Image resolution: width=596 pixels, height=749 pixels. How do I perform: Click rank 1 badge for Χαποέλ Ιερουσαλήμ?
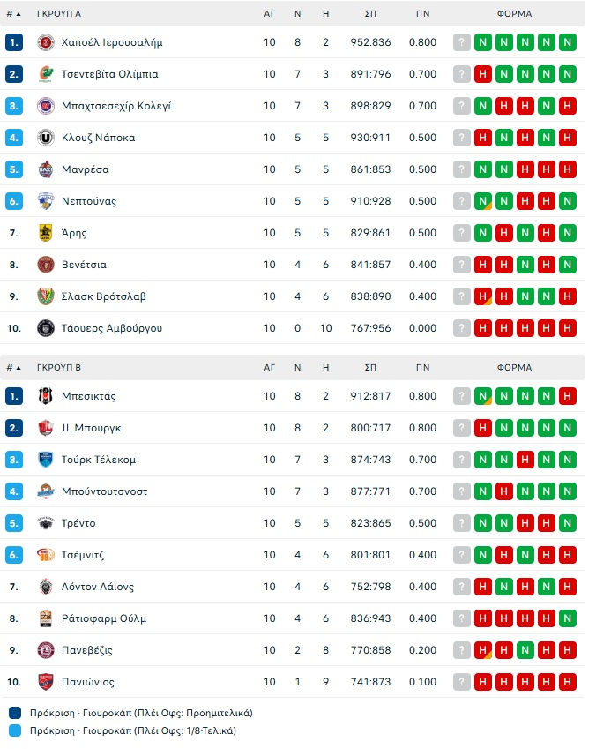pyautogui.click(x=14, y=42)
